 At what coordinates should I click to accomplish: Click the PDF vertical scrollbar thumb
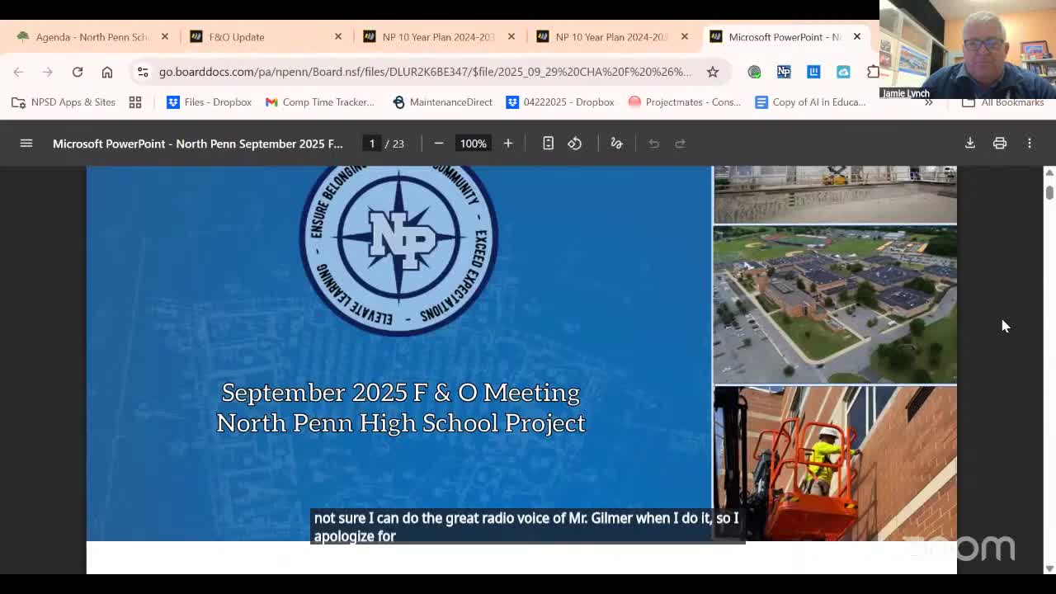point(1049,191)
